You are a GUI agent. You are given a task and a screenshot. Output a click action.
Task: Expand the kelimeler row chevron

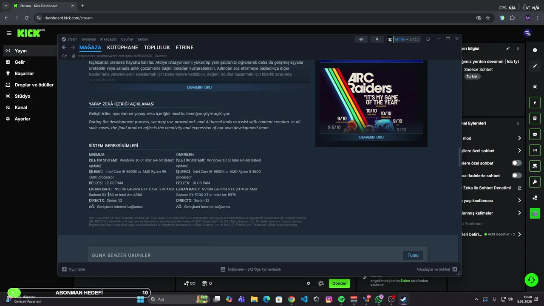519,213
